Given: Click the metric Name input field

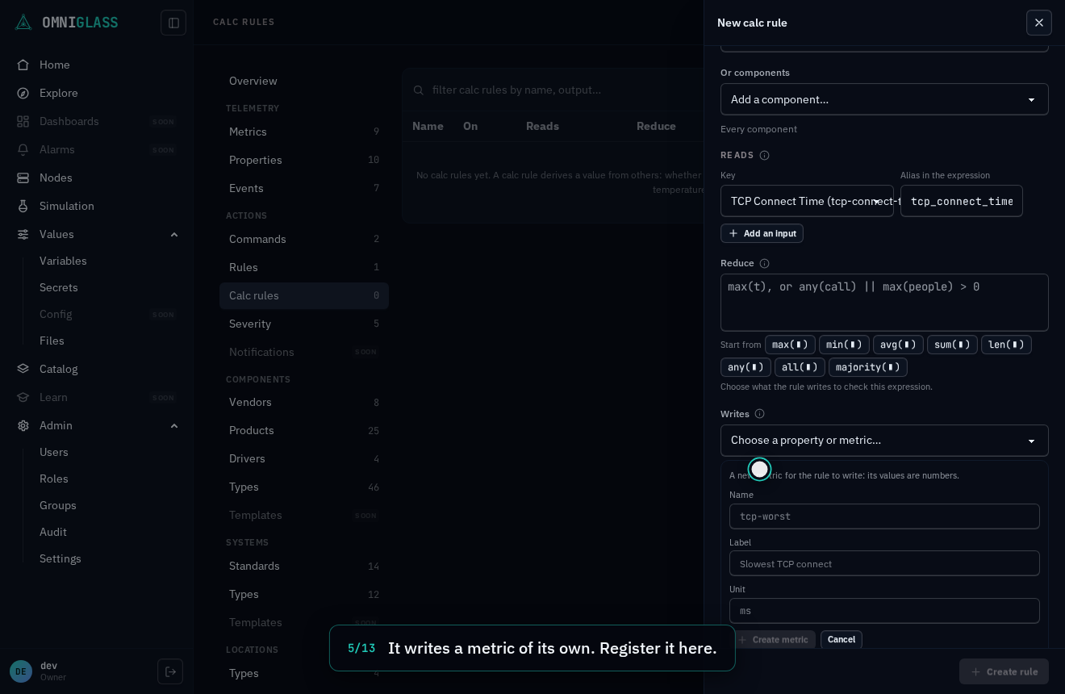Looking at the screenshot, I should click(884, 516).
